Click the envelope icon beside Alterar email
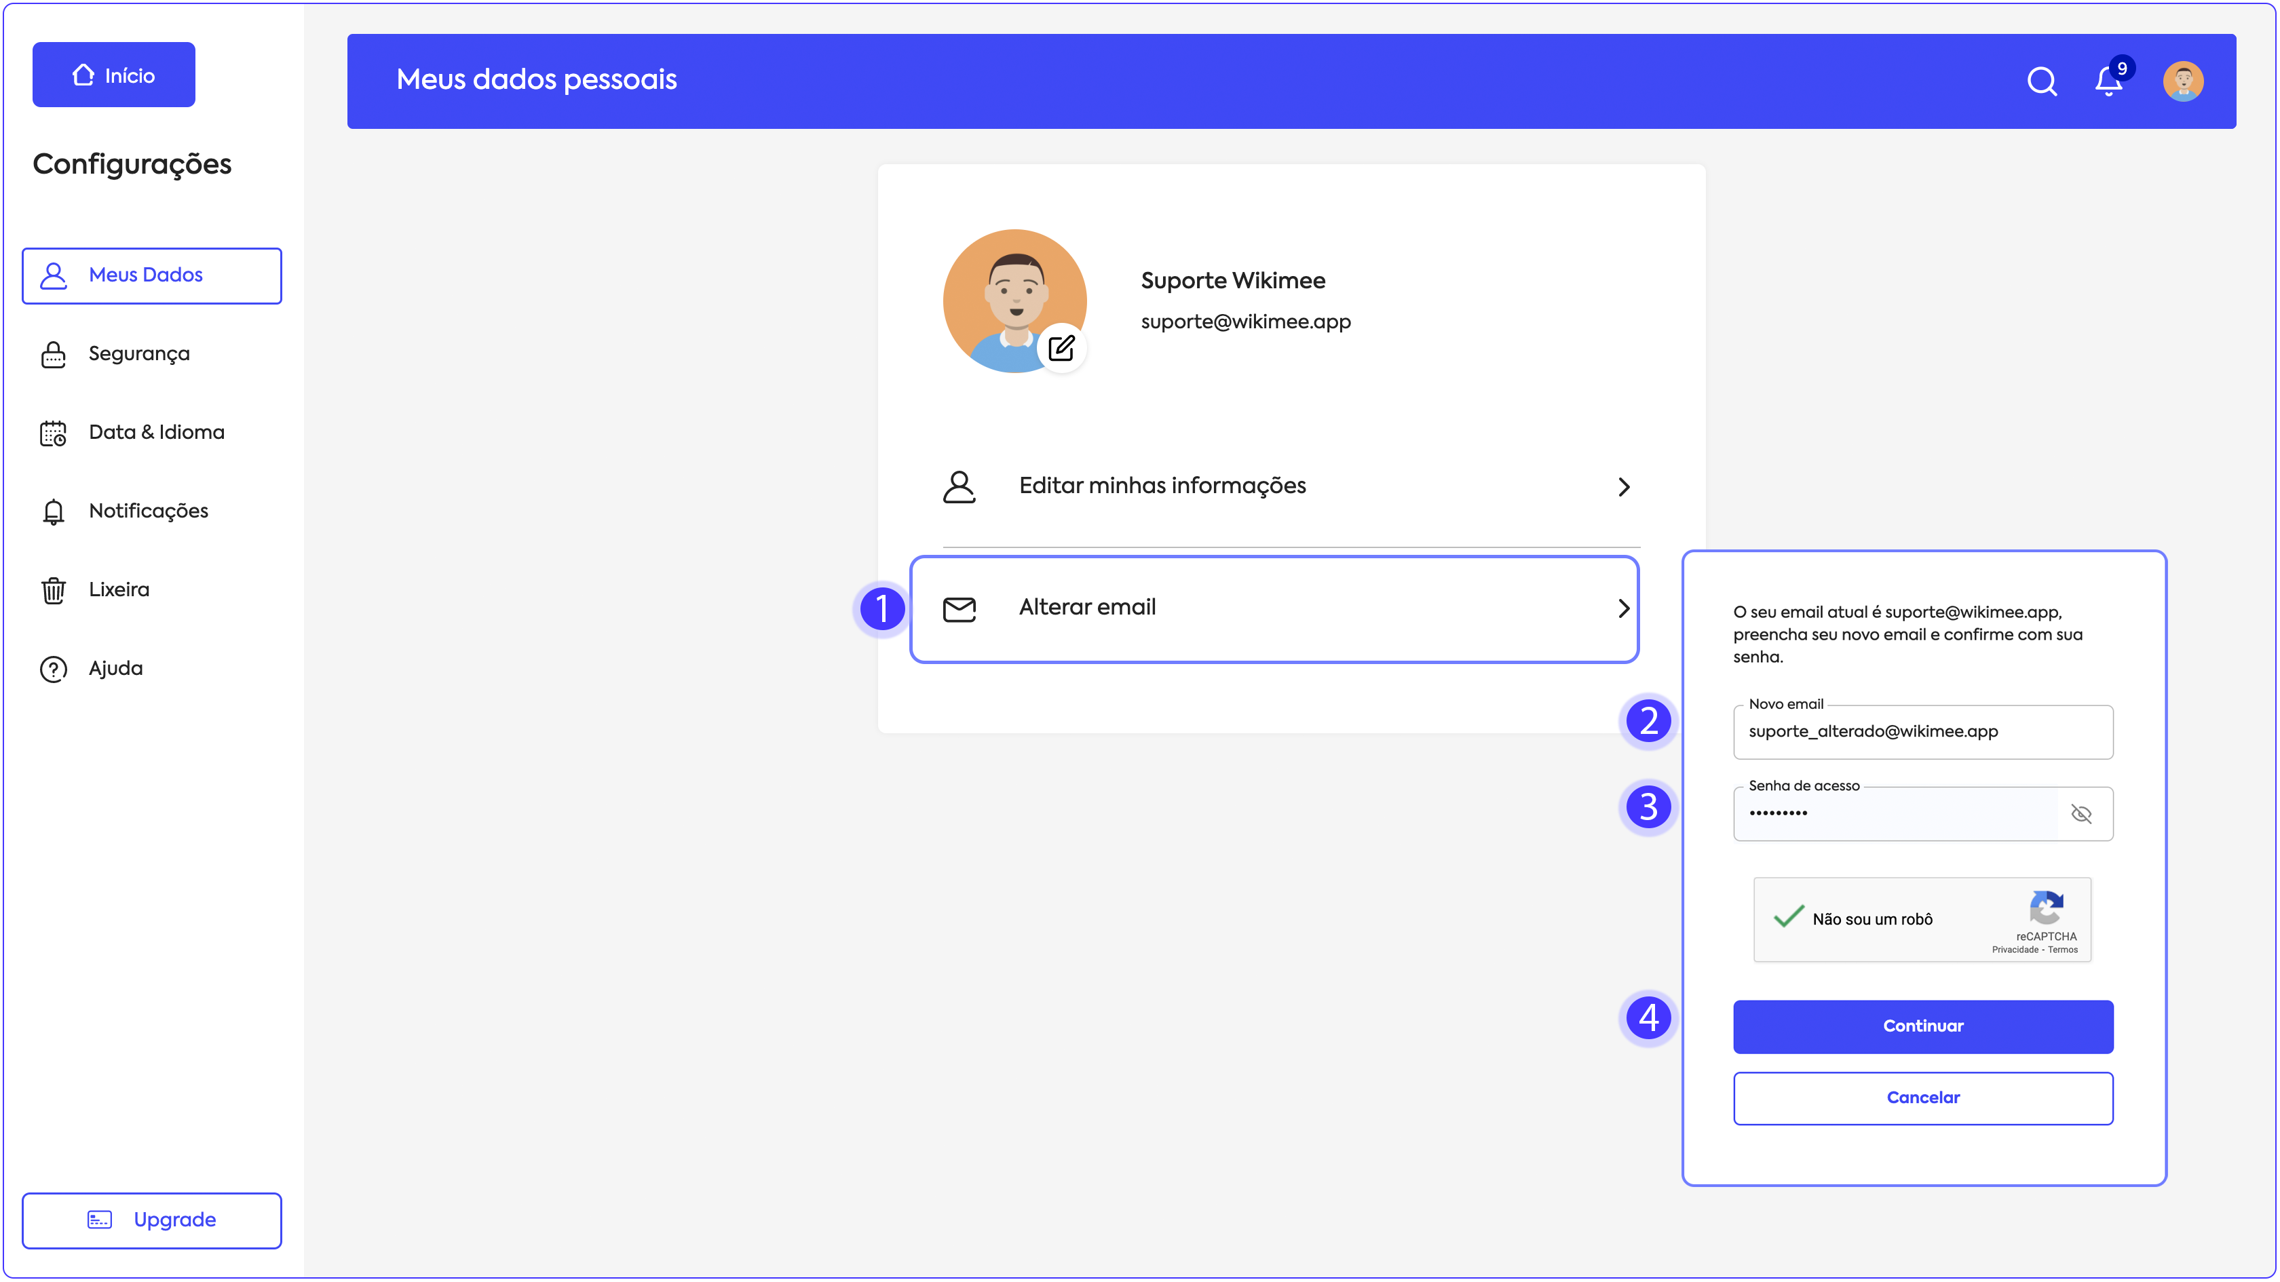 click(959, 608)
